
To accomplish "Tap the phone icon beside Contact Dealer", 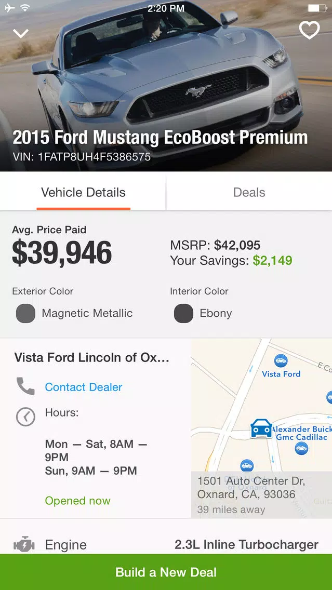I will (25, 386).
